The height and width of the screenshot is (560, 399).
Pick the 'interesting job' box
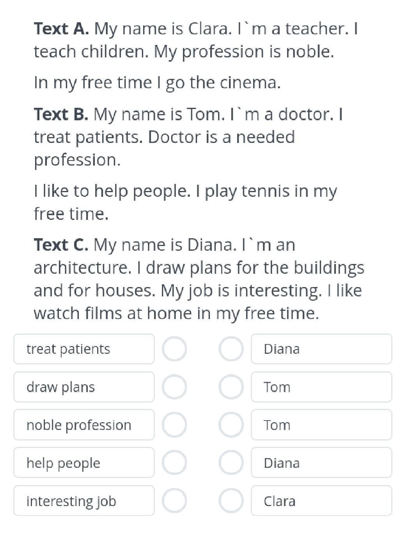84,501
